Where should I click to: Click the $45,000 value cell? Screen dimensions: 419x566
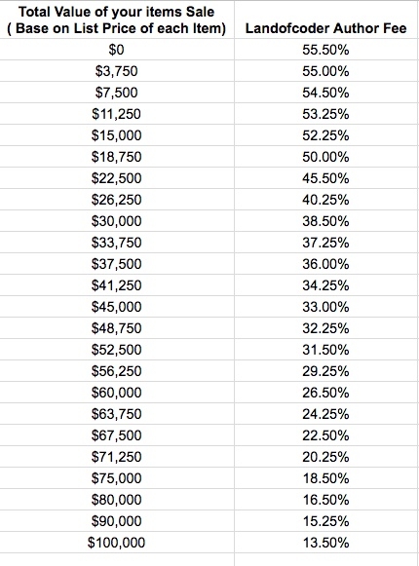coord(117,307)
